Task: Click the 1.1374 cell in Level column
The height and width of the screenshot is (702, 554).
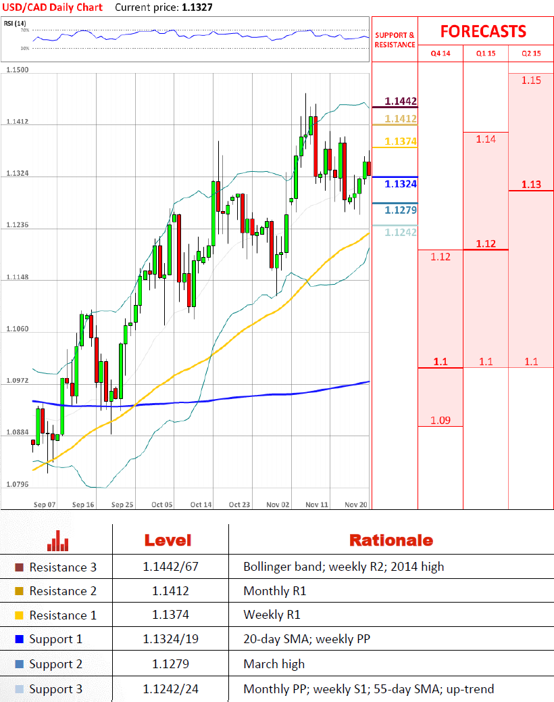Action: tap(170, 615)
